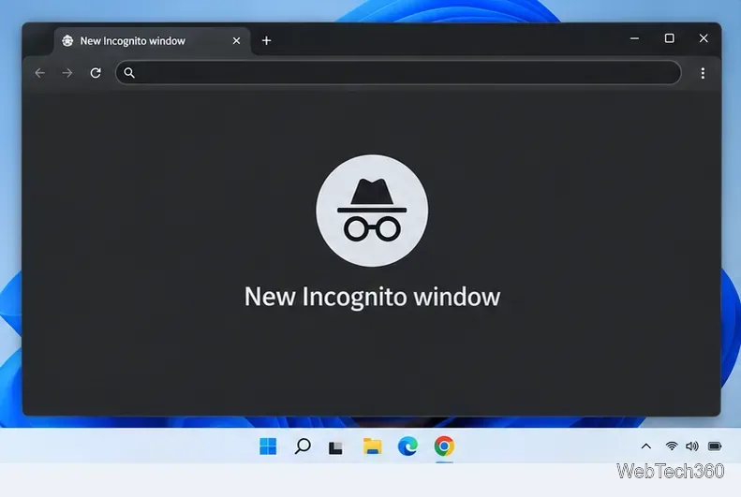This screenshot has height=497, width=741.
Task: Click the back navigation arrow
Action: [x=40, y=73]
